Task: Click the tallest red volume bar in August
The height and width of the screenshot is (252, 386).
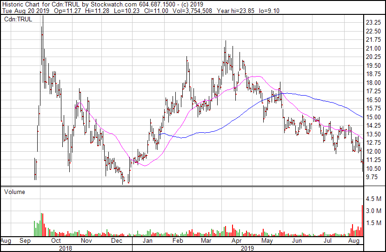Action: point(362,221)
